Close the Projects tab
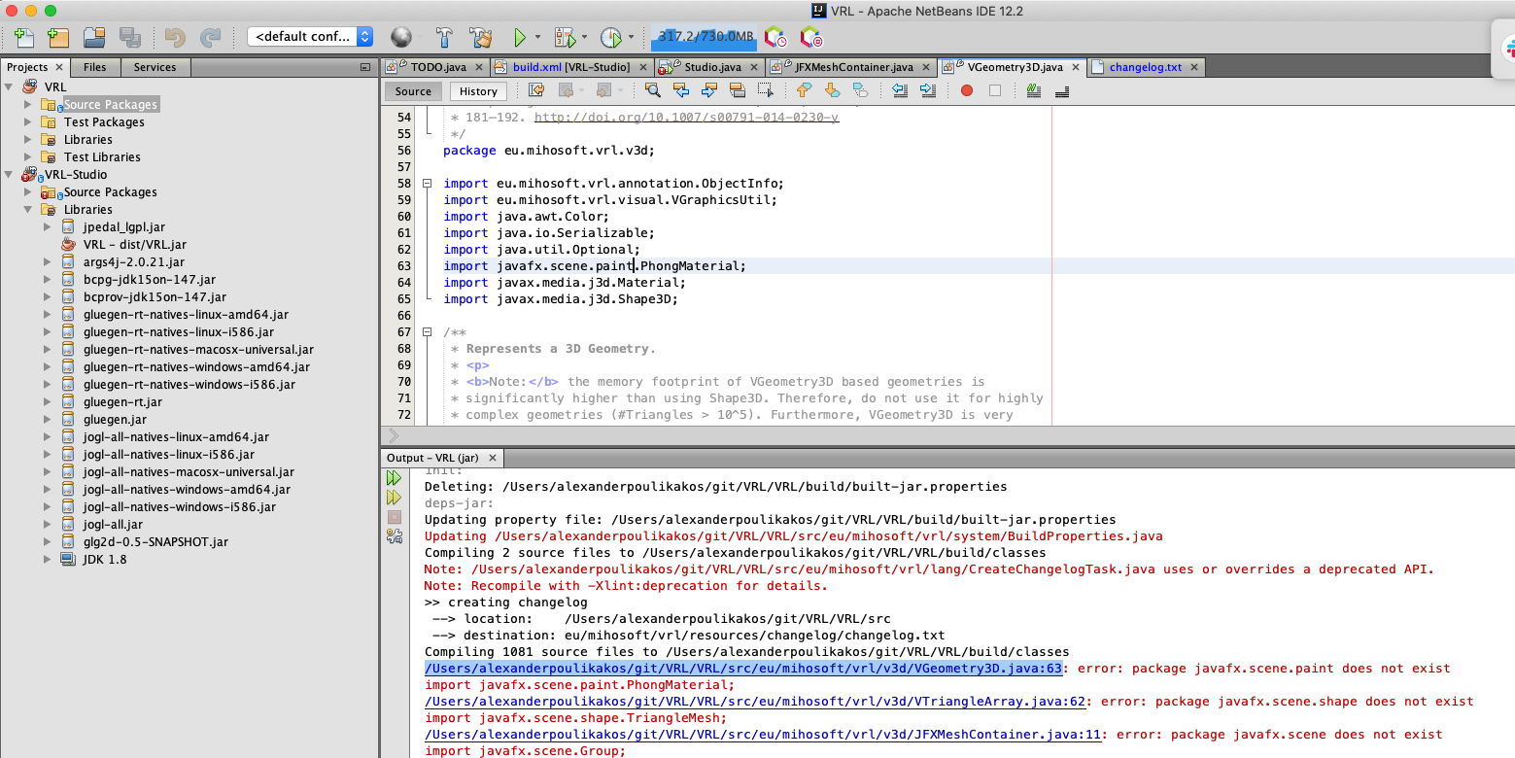The width and height of the screenshot is (1515, 758). 58,67
